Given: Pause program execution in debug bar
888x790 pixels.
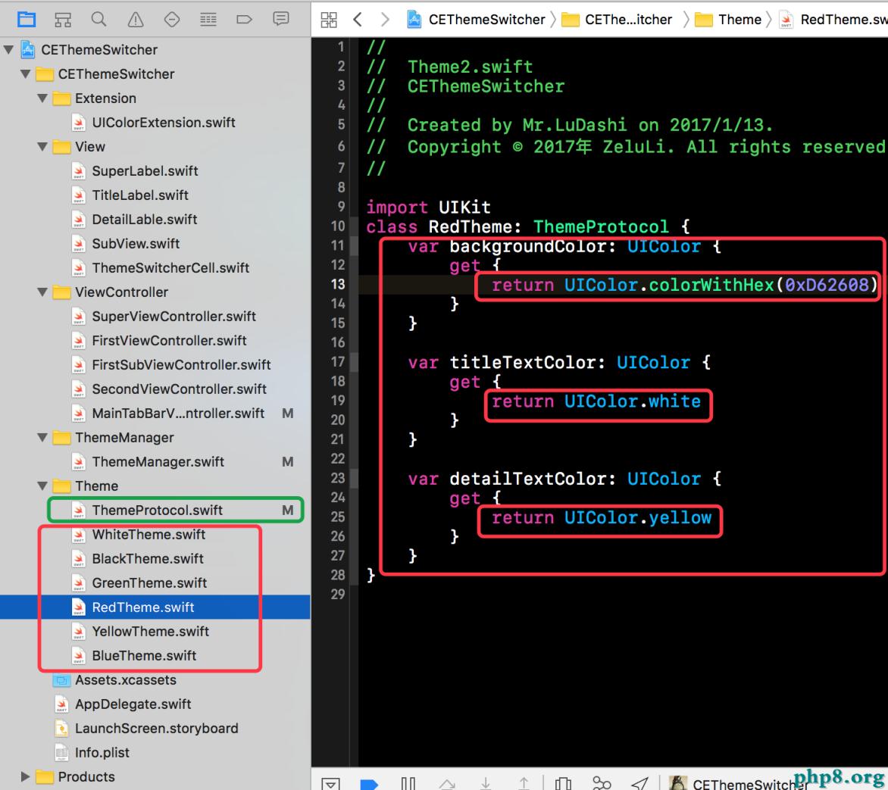Looking at the screenshot, I should [408, 783].
